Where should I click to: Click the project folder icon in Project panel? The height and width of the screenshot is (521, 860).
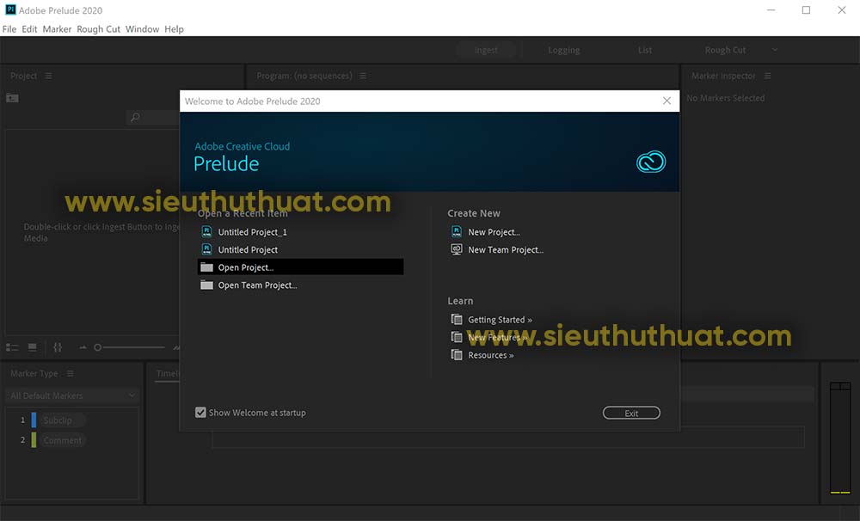(x=12, y=98)
